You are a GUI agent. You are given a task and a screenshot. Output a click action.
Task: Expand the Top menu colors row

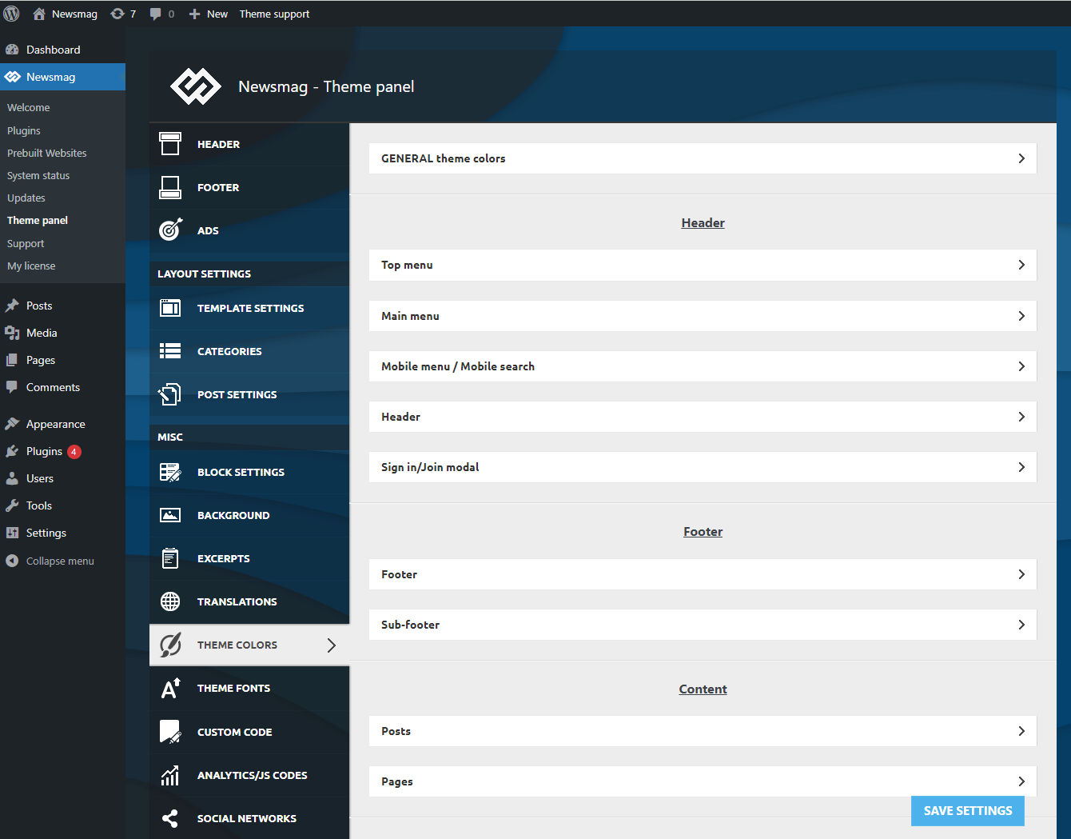703,265
